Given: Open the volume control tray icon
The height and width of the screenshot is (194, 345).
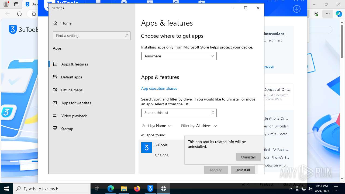Looking at the screenshot, I should coord(310,189).
